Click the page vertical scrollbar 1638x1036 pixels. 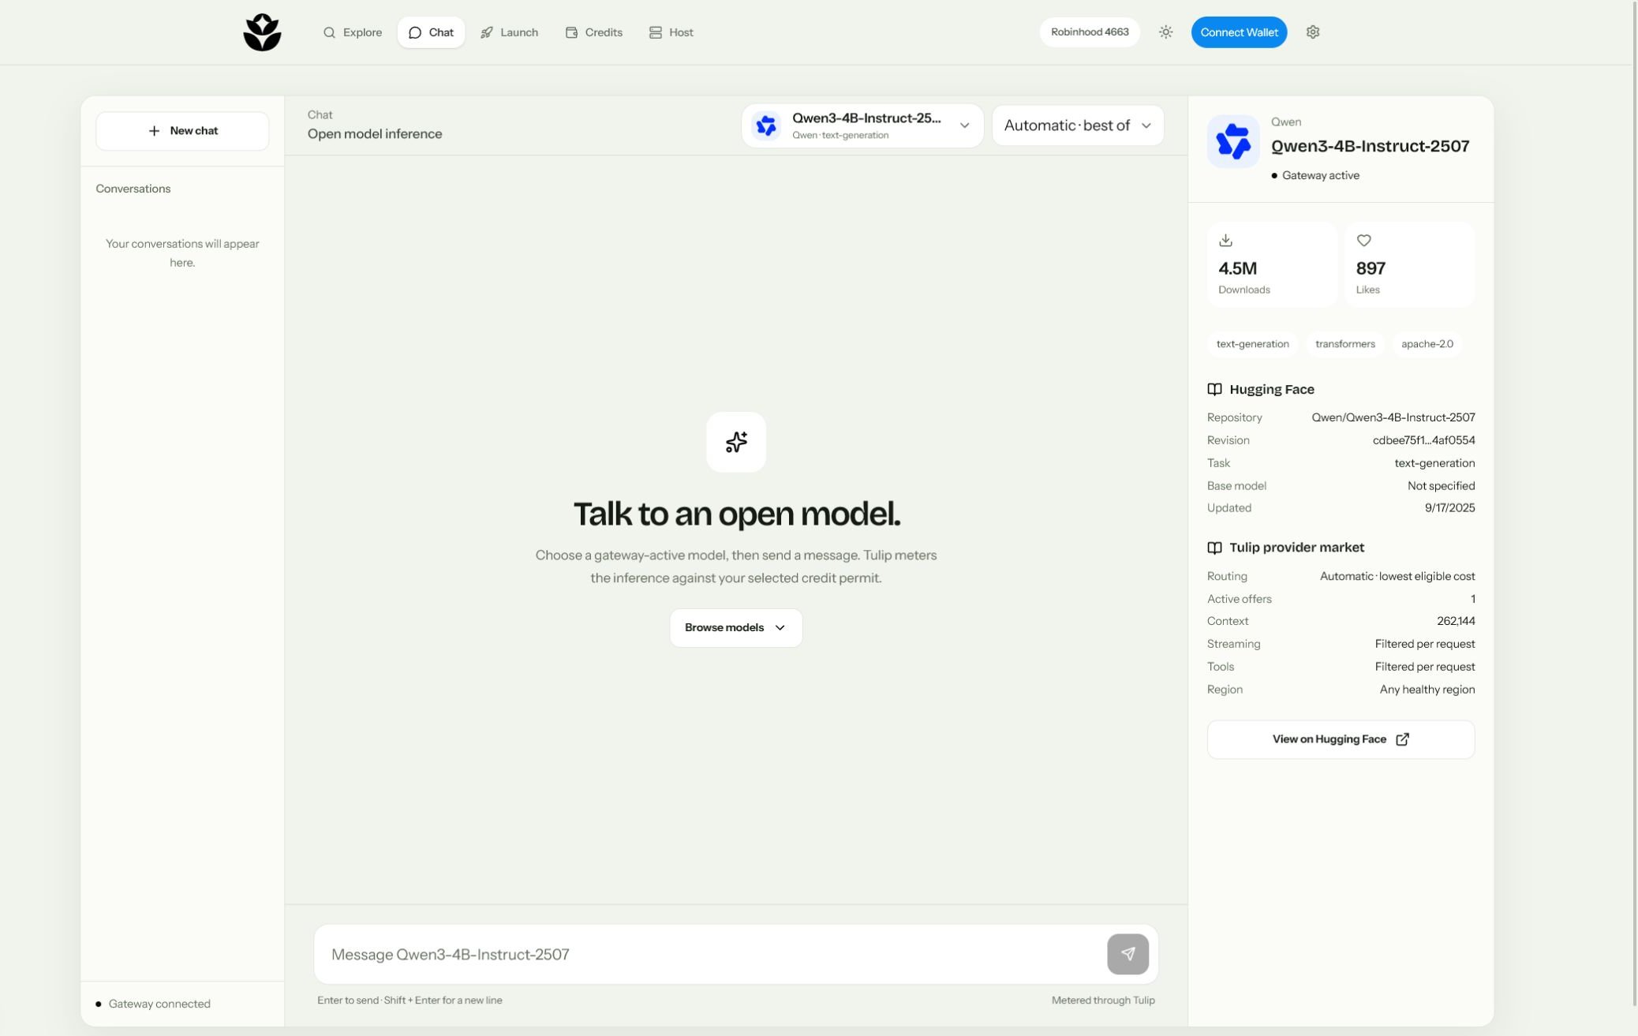1634,505
